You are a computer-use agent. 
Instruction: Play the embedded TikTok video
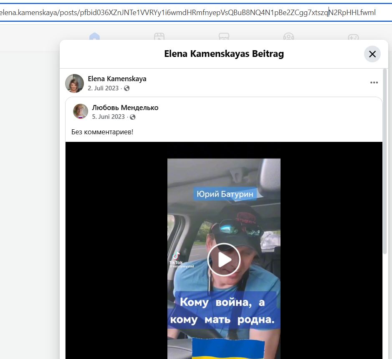(x=224, y=259)
